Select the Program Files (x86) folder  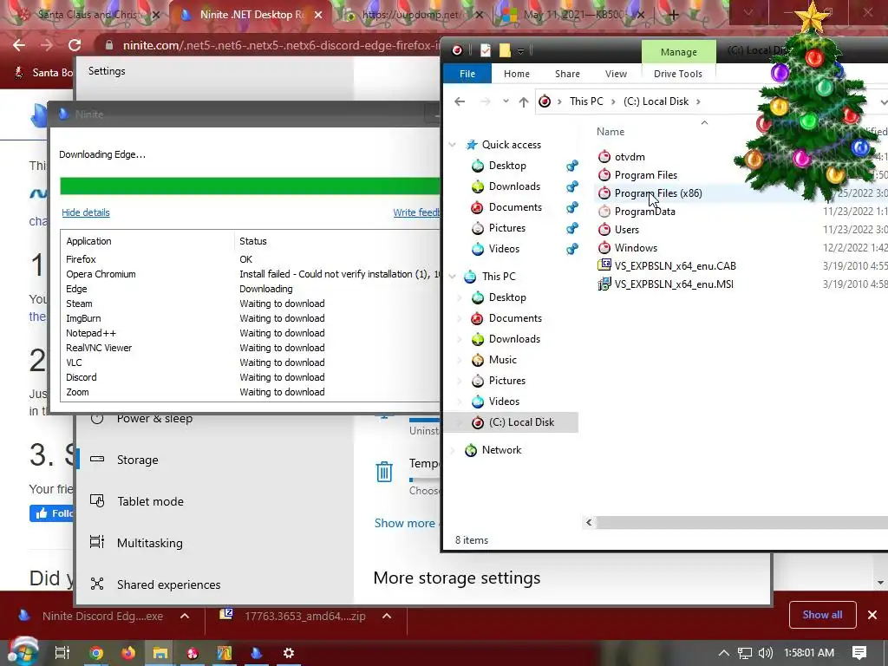point(658,193)
